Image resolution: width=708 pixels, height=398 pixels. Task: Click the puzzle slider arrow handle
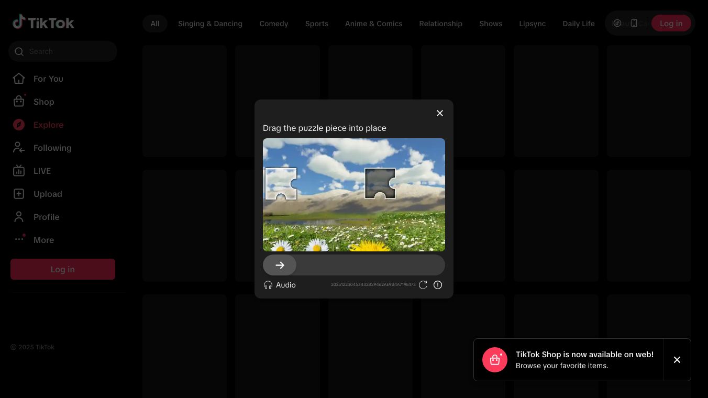pyautogui.click(x=280, y=265)
